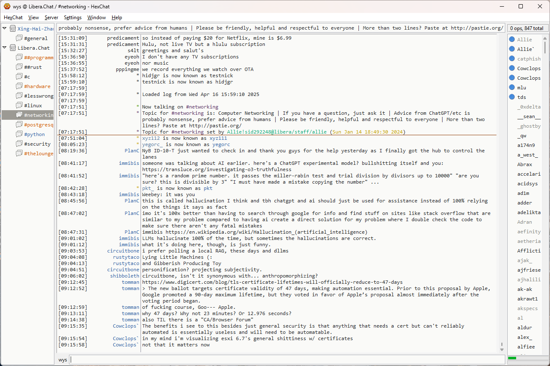Click the chat bubble icon beside #python

19,134
